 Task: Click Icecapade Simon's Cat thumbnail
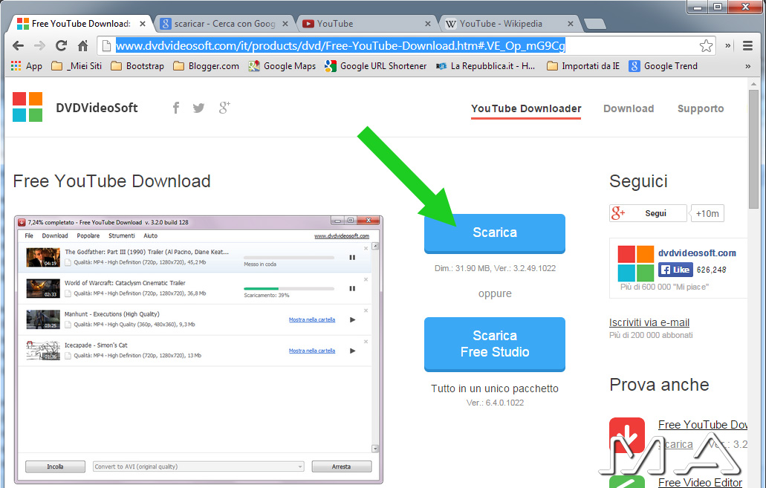coord(43,351)
